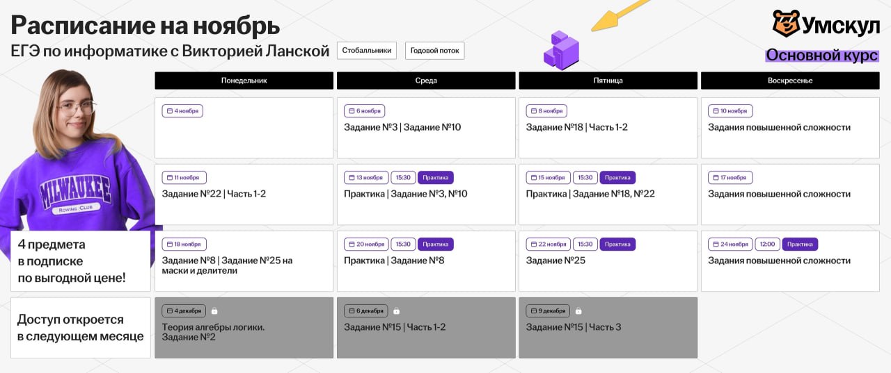Select the Стобалльники tag button

coord(367,51)
